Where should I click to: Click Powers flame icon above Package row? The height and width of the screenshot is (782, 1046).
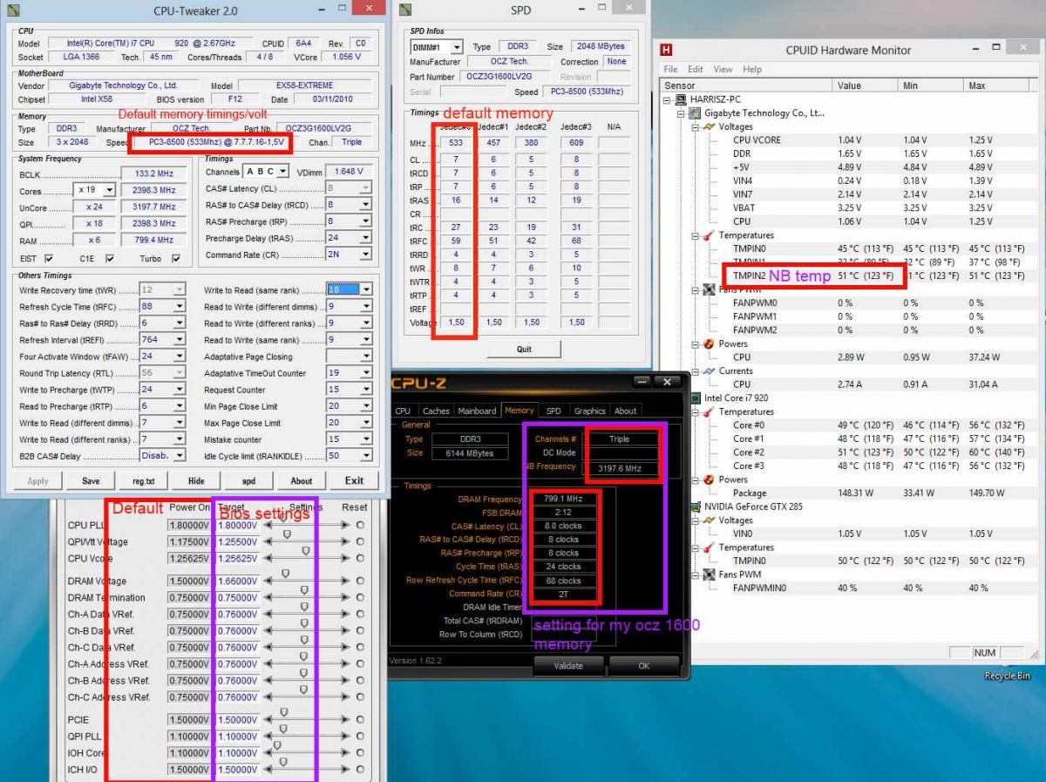[x=708, y=479]
